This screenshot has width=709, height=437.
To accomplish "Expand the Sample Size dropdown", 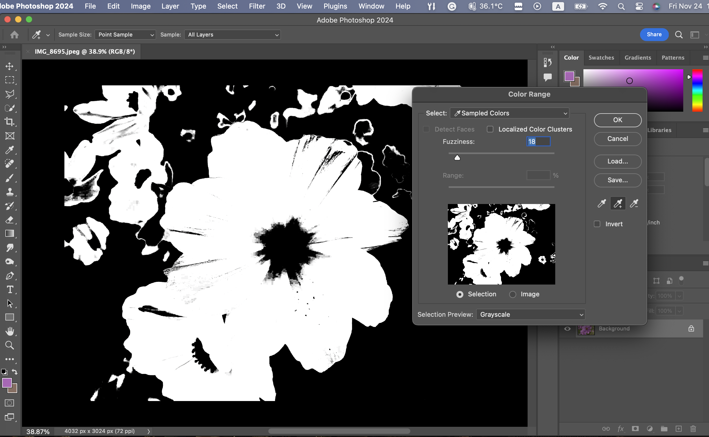I will 125,35.
